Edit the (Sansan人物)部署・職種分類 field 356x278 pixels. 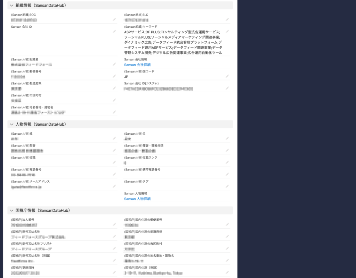(227, 151)
